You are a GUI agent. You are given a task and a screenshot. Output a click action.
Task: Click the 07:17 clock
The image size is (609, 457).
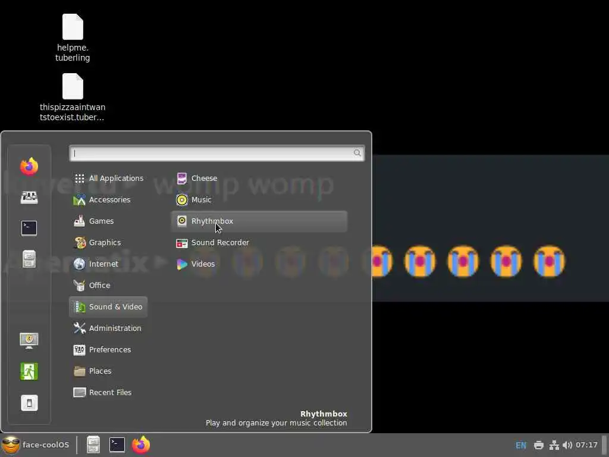[586, 445]
